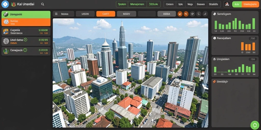Switch to the Stalidts menu item
Screen dimensions: 261x130
[213, 4]
